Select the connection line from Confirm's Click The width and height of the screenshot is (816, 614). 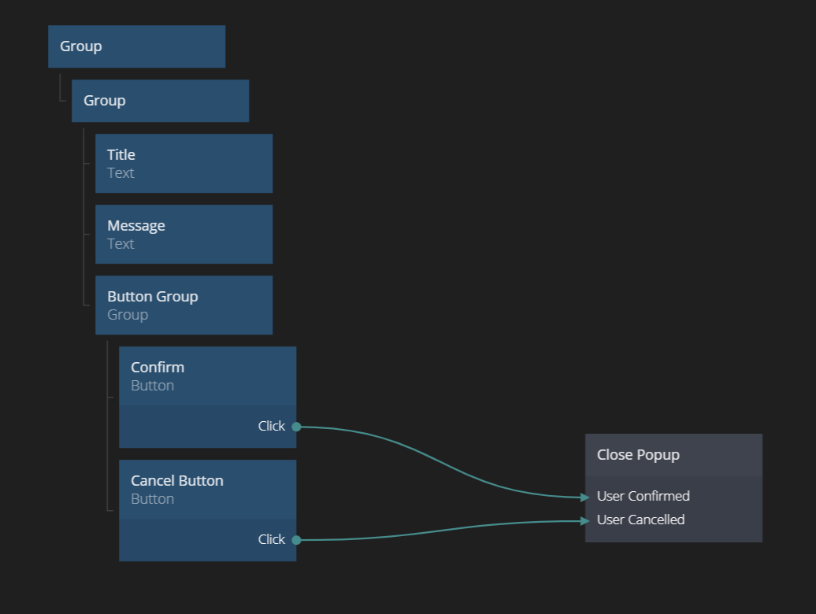pyautogui.click(x=441, y=465)
